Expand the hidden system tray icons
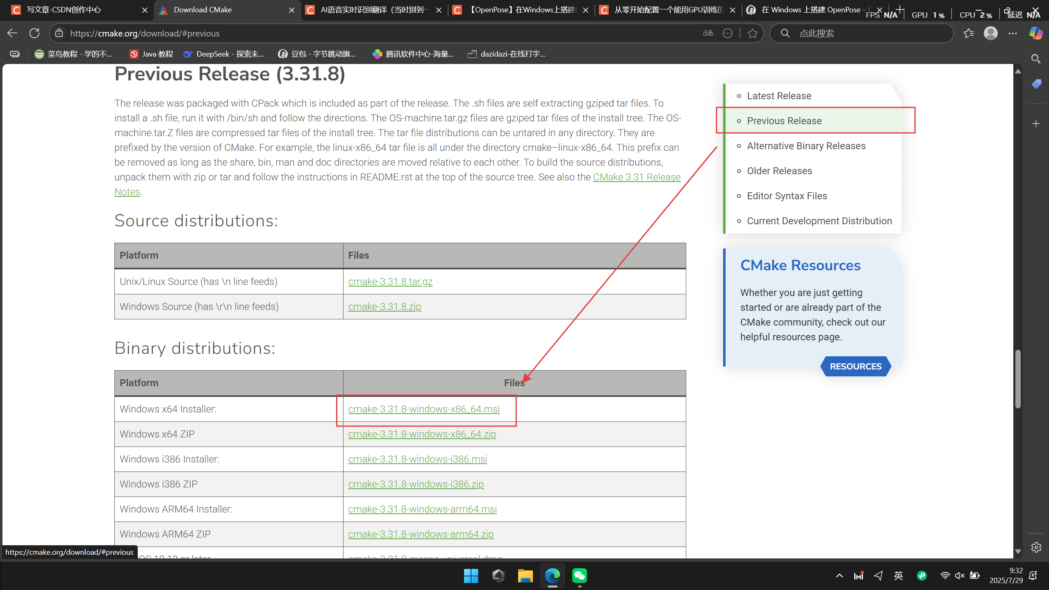 click(840, 576)
